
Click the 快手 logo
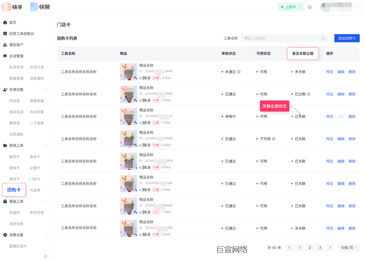(x=12, y=7)
